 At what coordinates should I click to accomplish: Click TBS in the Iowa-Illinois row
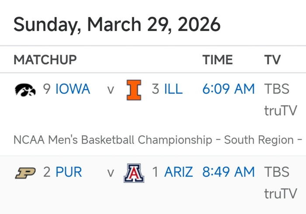(x=277, y=89)
